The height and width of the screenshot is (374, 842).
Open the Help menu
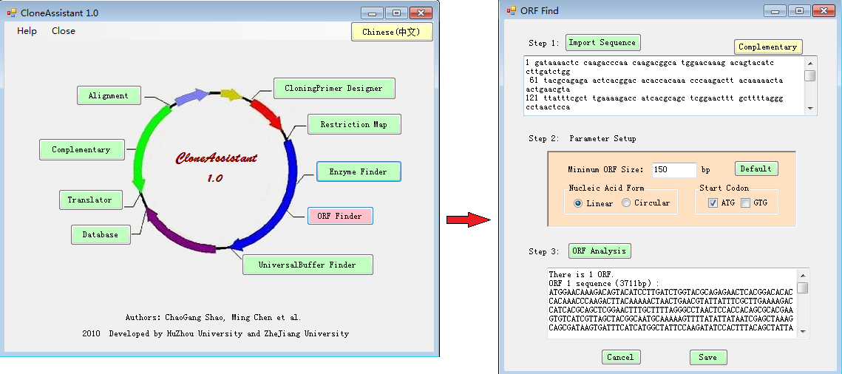pos(27,31)
